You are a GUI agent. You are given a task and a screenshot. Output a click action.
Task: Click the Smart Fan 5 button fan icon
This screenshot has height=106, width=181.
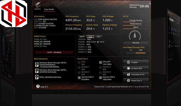pyautogui.click(x=128, y=80)
